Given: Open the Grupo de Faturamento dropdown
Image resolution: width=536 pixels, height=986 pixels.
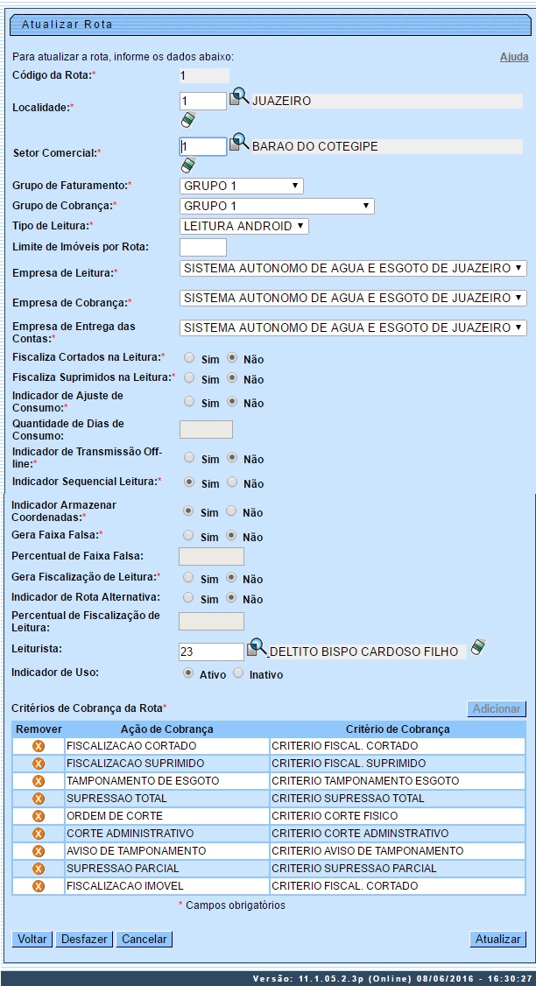Looking at the screenshot, I should coord(242,187).
